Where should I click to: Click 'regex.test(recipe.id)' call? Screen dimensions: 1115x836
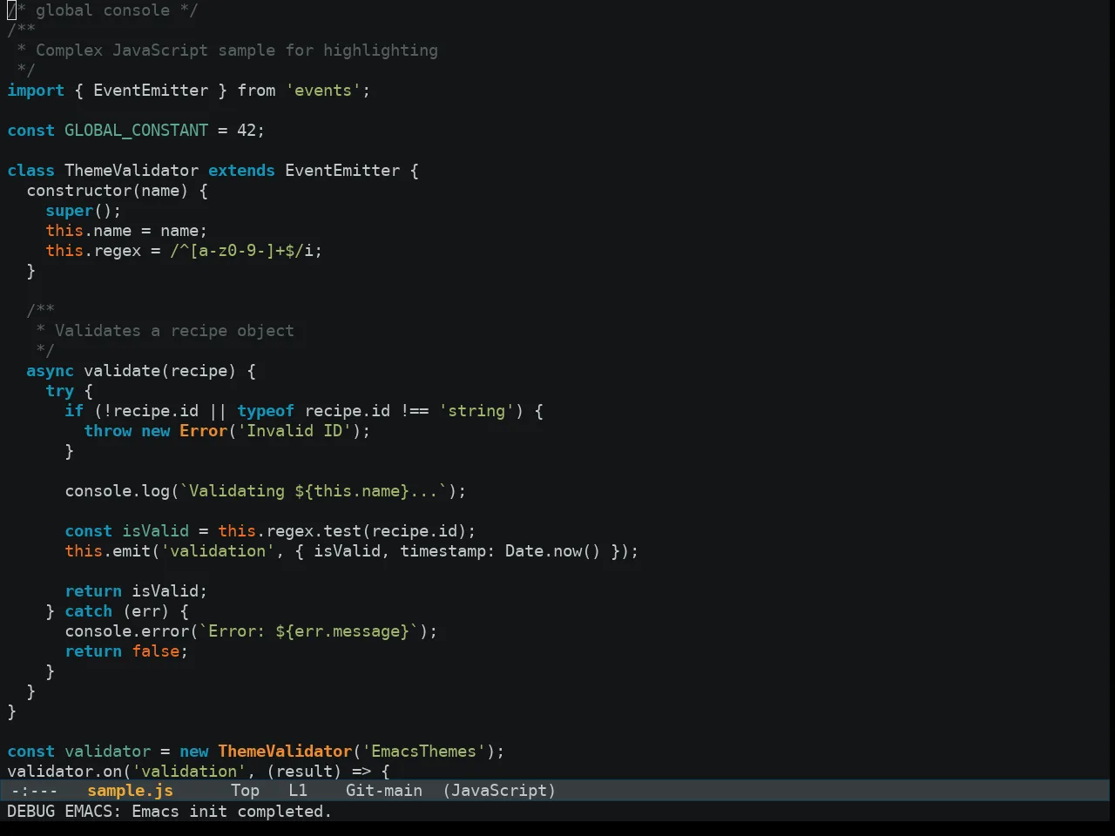pyautogui.click(x=367, y=531)
